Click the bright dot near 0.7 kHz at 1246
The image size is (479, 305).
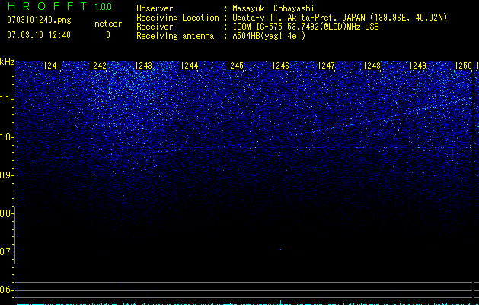(280, 250)
